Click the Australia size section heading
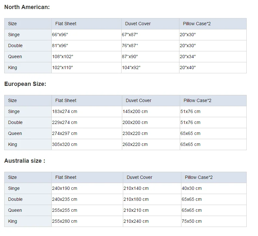This screenshot has height=236, width=258. 25,161
